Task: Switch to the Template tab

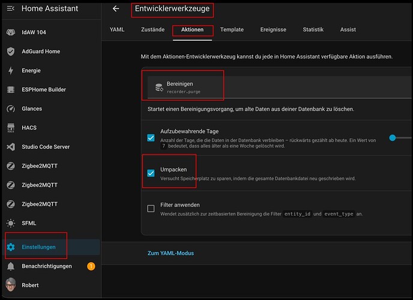Action: click(x=232, y=30)
